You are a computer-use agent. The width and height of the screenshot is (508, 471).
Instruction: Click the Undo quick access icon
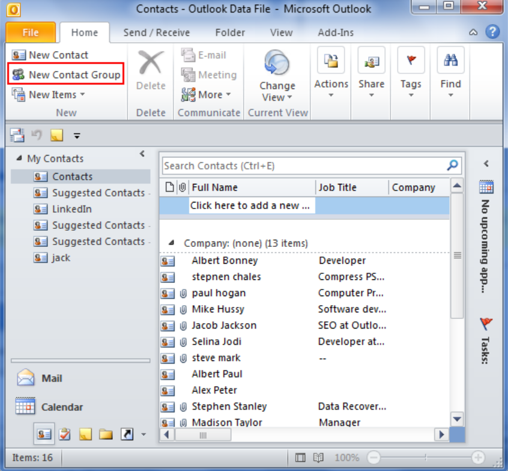pos(37,135)
